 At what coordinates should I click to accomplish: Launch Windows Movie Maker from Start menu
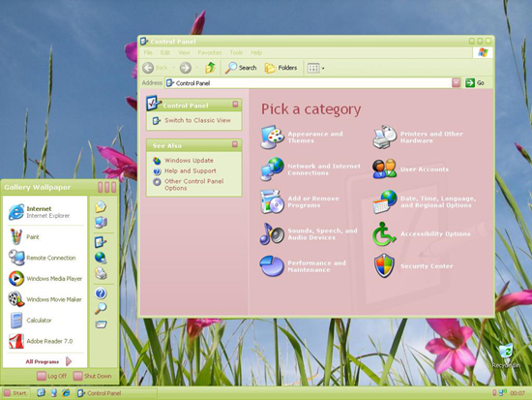(x=44, y=299)
